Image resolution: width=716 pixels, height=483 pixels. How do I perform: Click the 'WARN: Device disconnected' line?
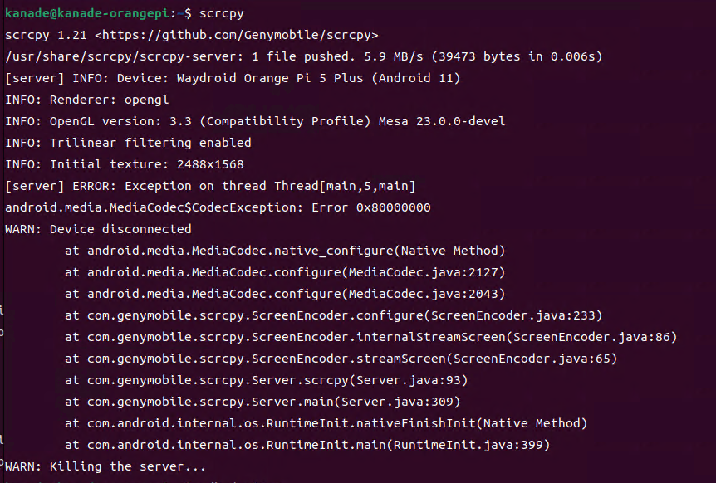(98, 229)
